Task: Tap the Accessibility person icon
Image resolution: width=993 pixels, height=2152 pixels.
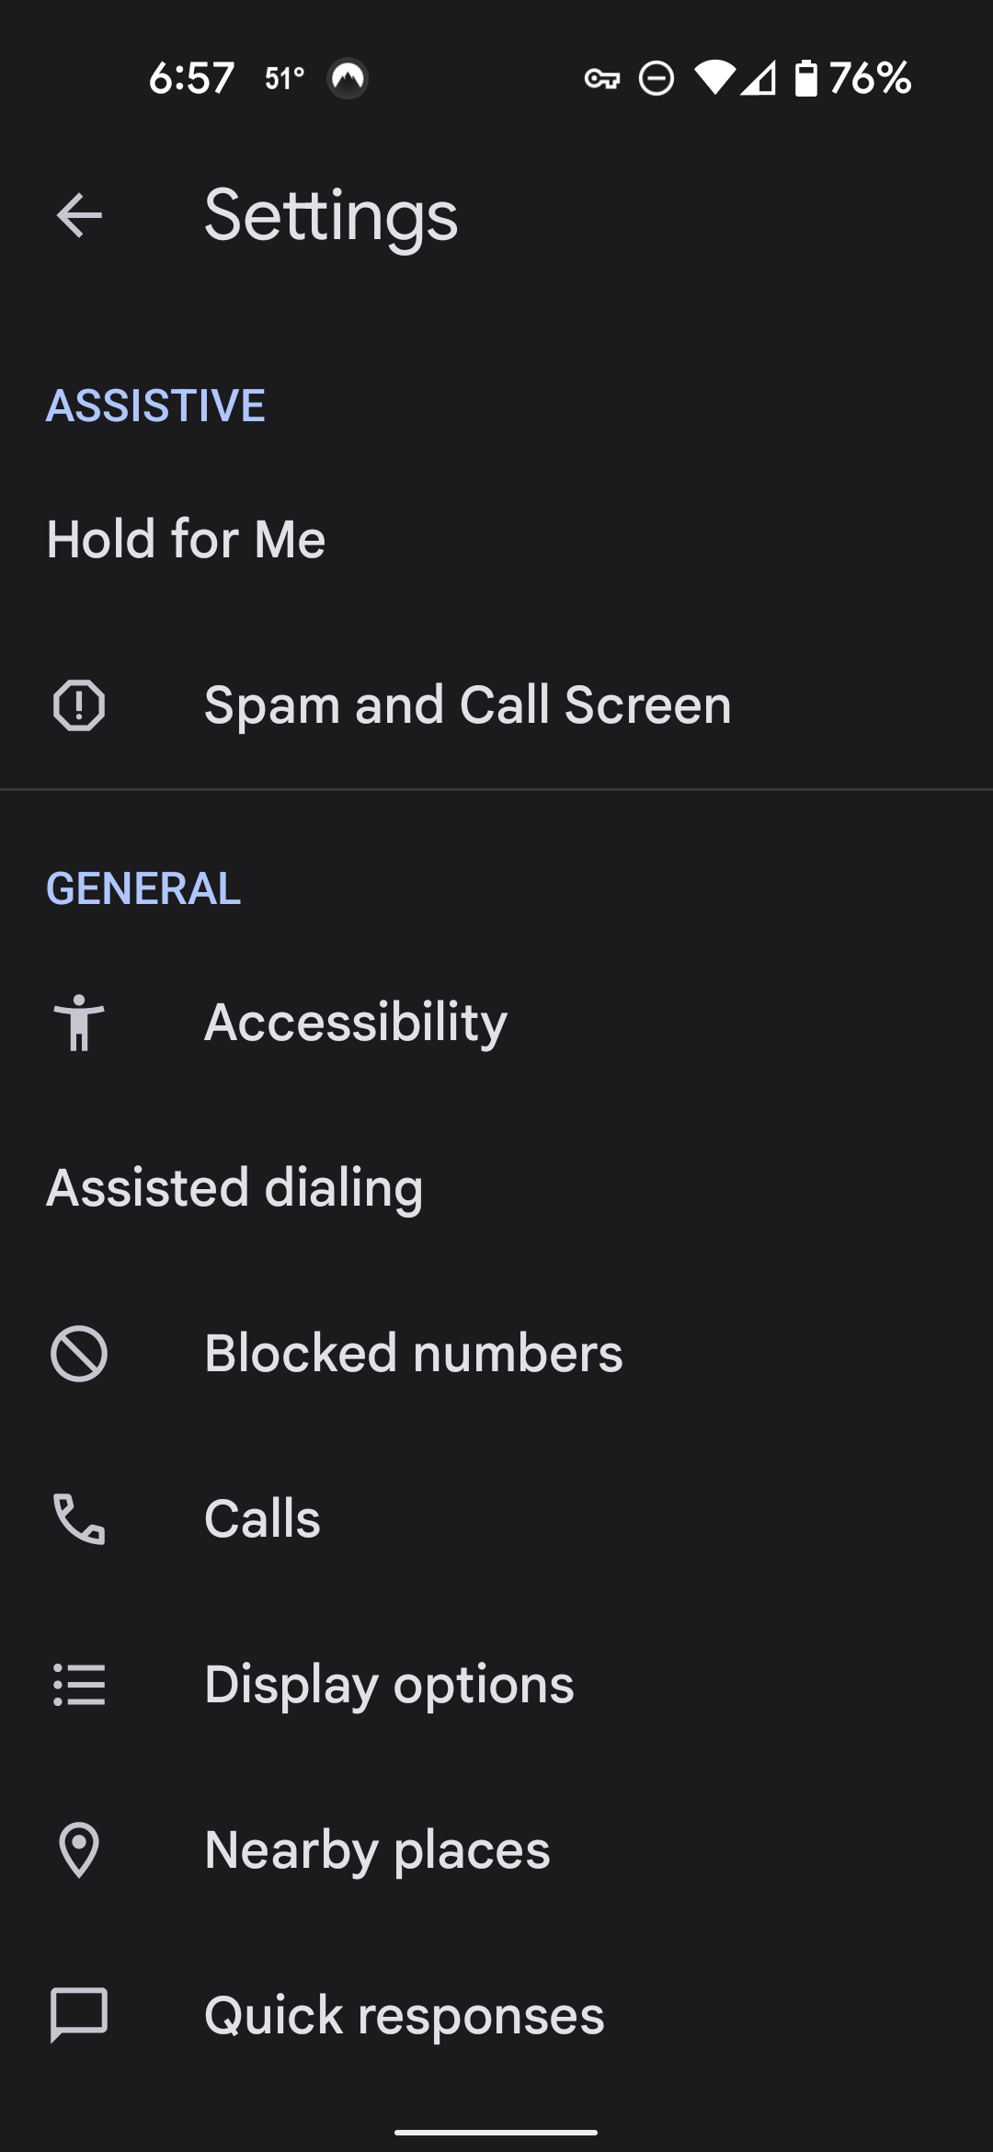Action: pyautogui.click(x=79, y=1022)
